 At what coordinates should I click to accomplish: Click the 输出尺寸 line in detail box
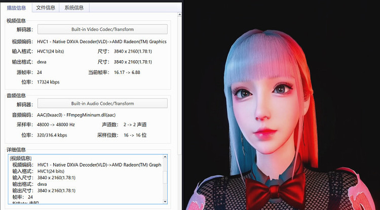tap(44, 190)
